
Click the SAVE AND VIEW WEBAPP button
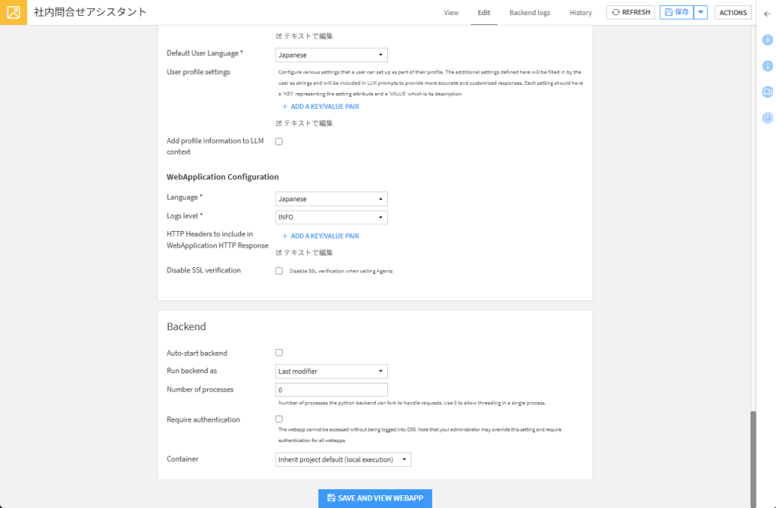click(375, 498)
